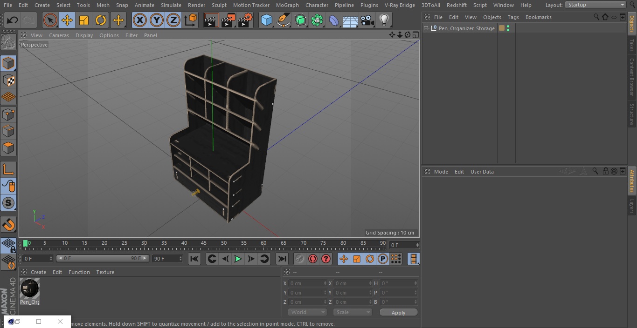Viewport: 637px width, 328px height.
Task: Switch to Edges mode
Action: [x=8, y=131]
